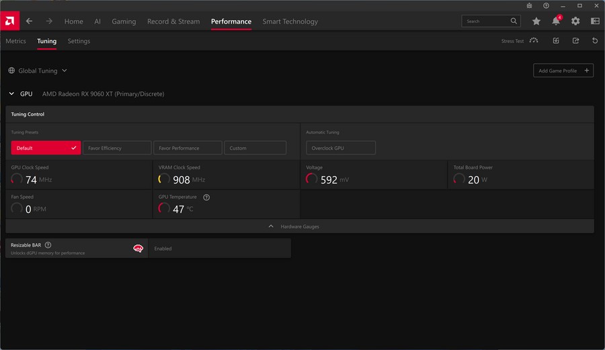Open notifications bell icon
The image size is (605, 350).
[x=556, y=21]
